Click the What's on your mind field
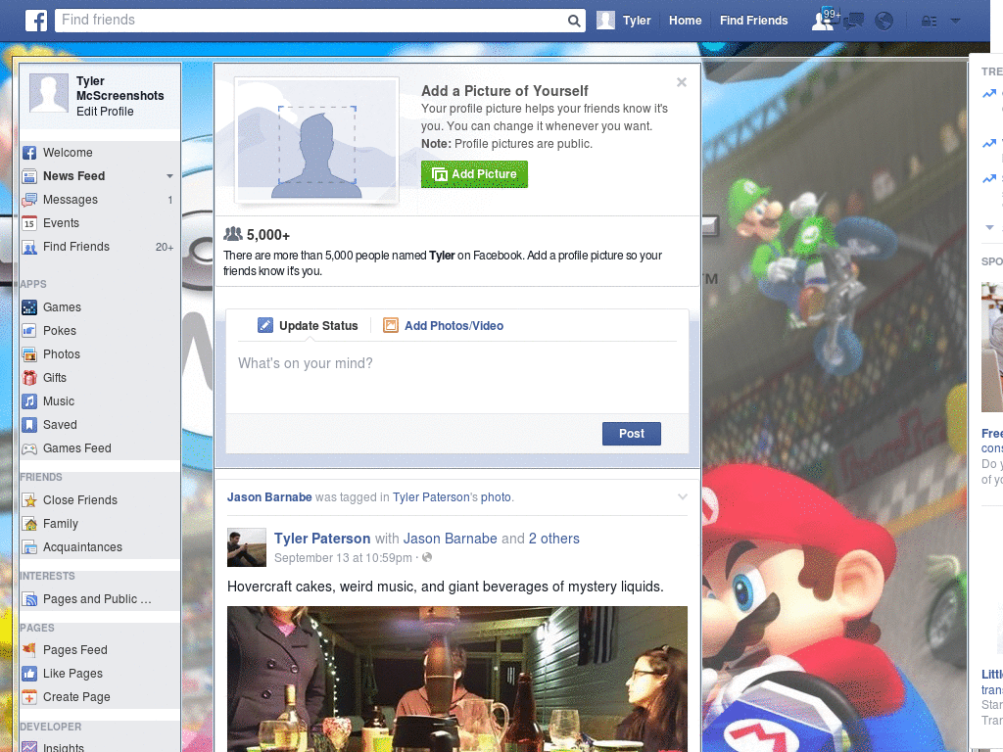This screenshot has height=752, width=1003. (456, 377)
